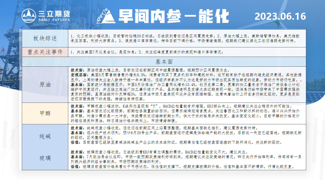Select the 原油 row label
The image size is (325, 180).
pyautogui.click(x=45, y=84)
